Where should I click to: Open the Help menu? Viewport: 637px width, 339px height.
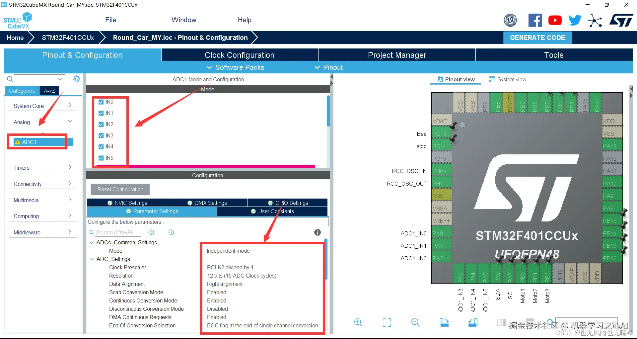[x=245, y=20]
